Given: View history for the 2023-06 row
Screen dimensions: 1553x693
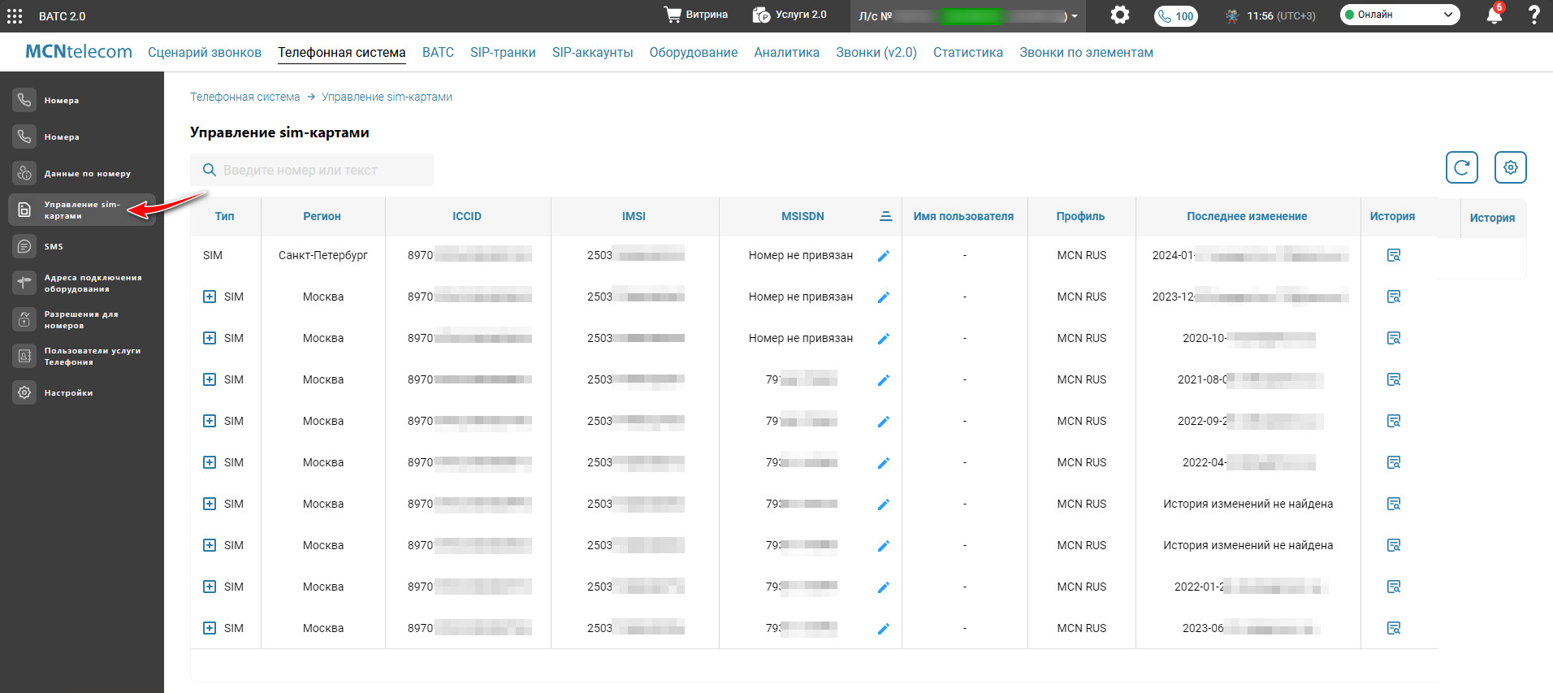Looking at the screenshot, I should (1394, 628).
